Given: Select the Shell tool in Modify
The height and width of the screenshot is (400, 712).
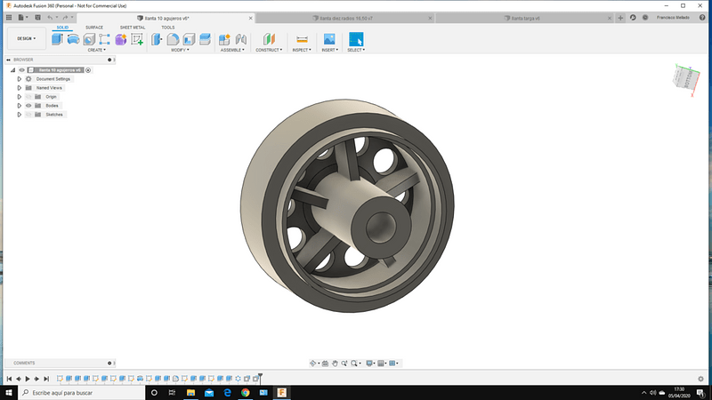Looking at the screenshot, I should pos(189,39).
